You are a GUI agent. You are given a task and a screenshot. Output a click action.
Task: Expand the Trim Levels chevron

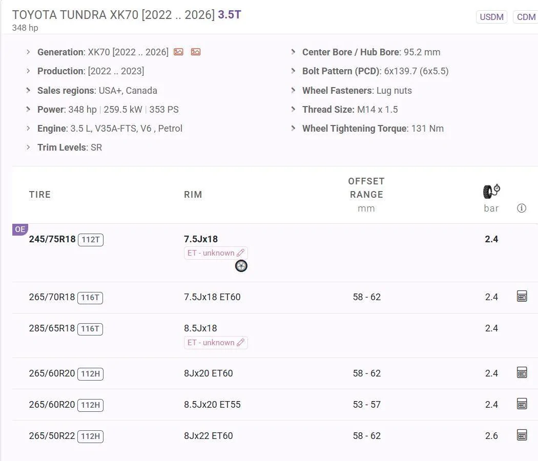pos(29,147)
